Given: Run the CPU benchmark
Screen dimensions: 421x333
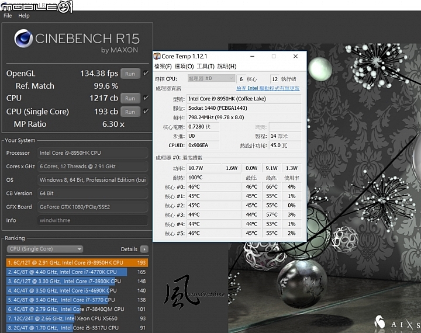Looking at the screenshot, I should coord(130,98).
